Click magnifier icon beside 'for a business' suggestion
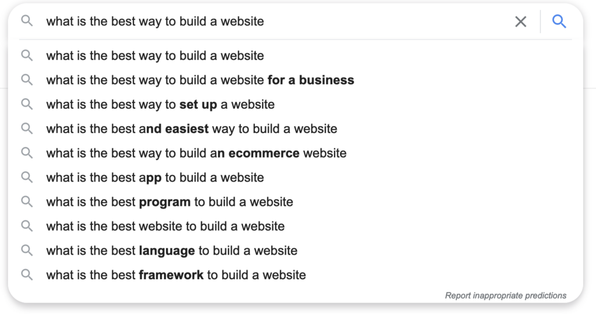The height and width of the screenshot is (314, 596). pyautogui.click(x=27, y=80)
